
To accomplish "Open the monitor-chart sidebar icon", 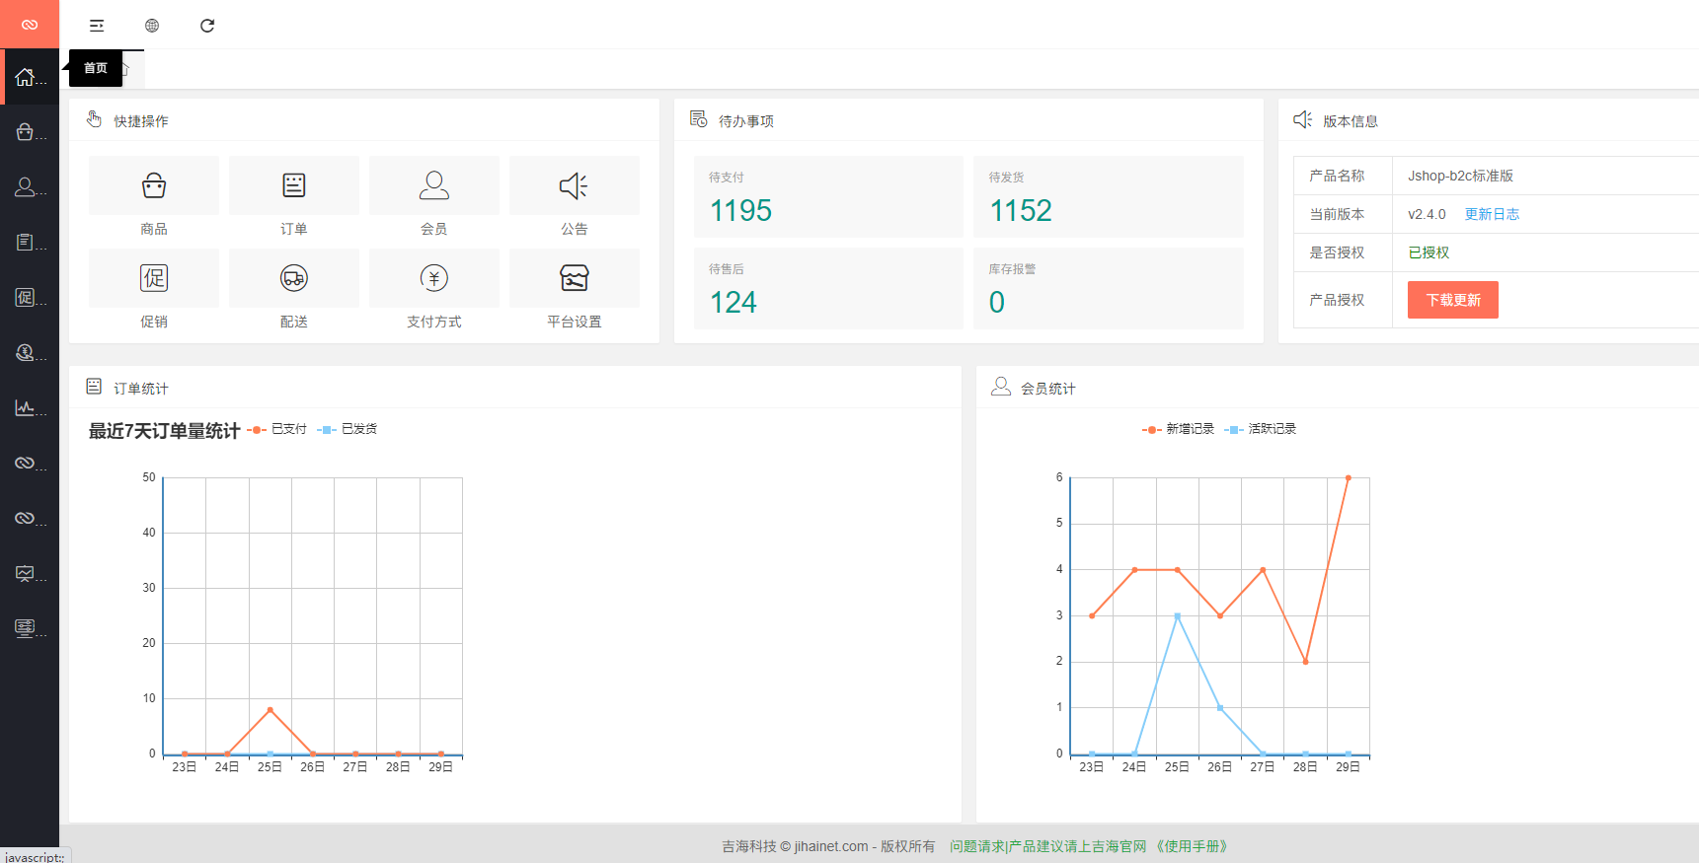I will [x=26, y=573].
